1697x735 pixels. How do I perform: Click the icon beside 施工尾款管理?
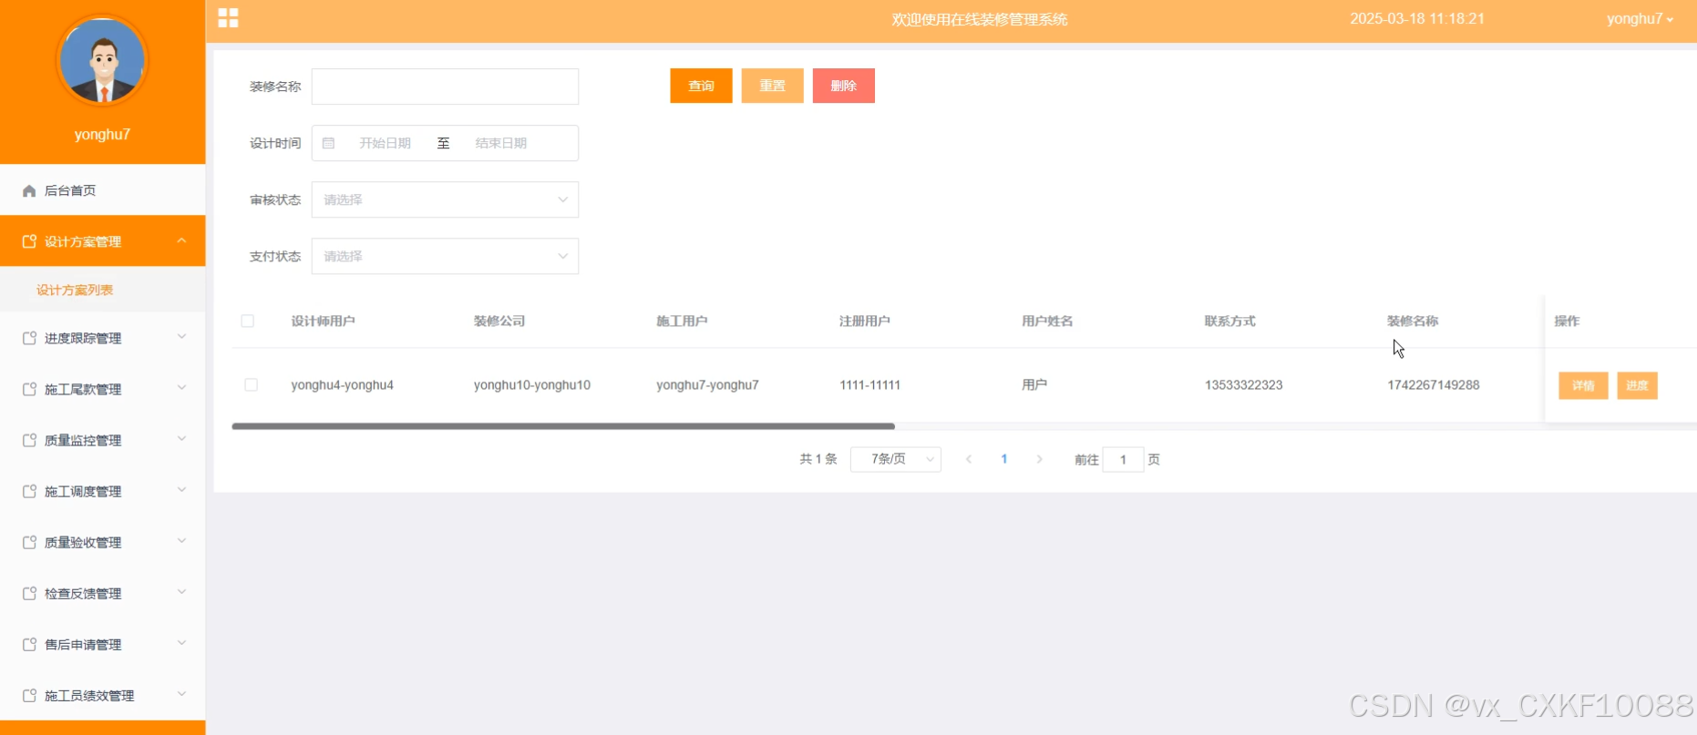[29, 389]
